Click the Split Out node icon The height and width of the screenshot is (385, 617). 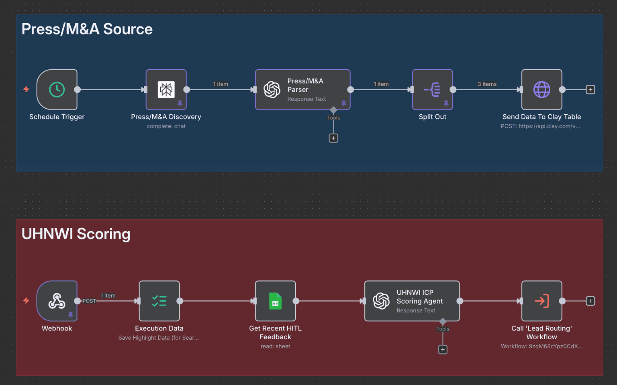[x=432, y=90]
